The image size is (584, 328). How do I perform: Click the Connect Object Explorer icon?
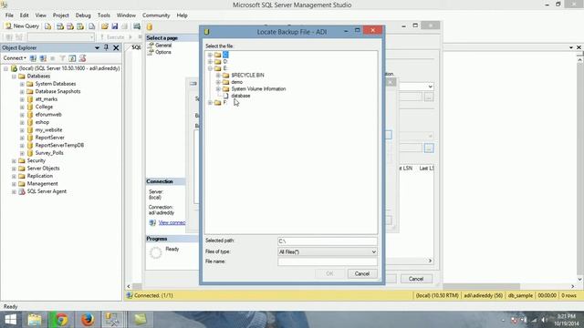33,58
